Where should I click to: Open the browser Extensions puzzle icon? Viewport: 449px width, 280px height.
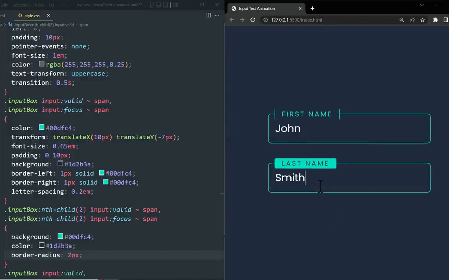tap(435, 20)
